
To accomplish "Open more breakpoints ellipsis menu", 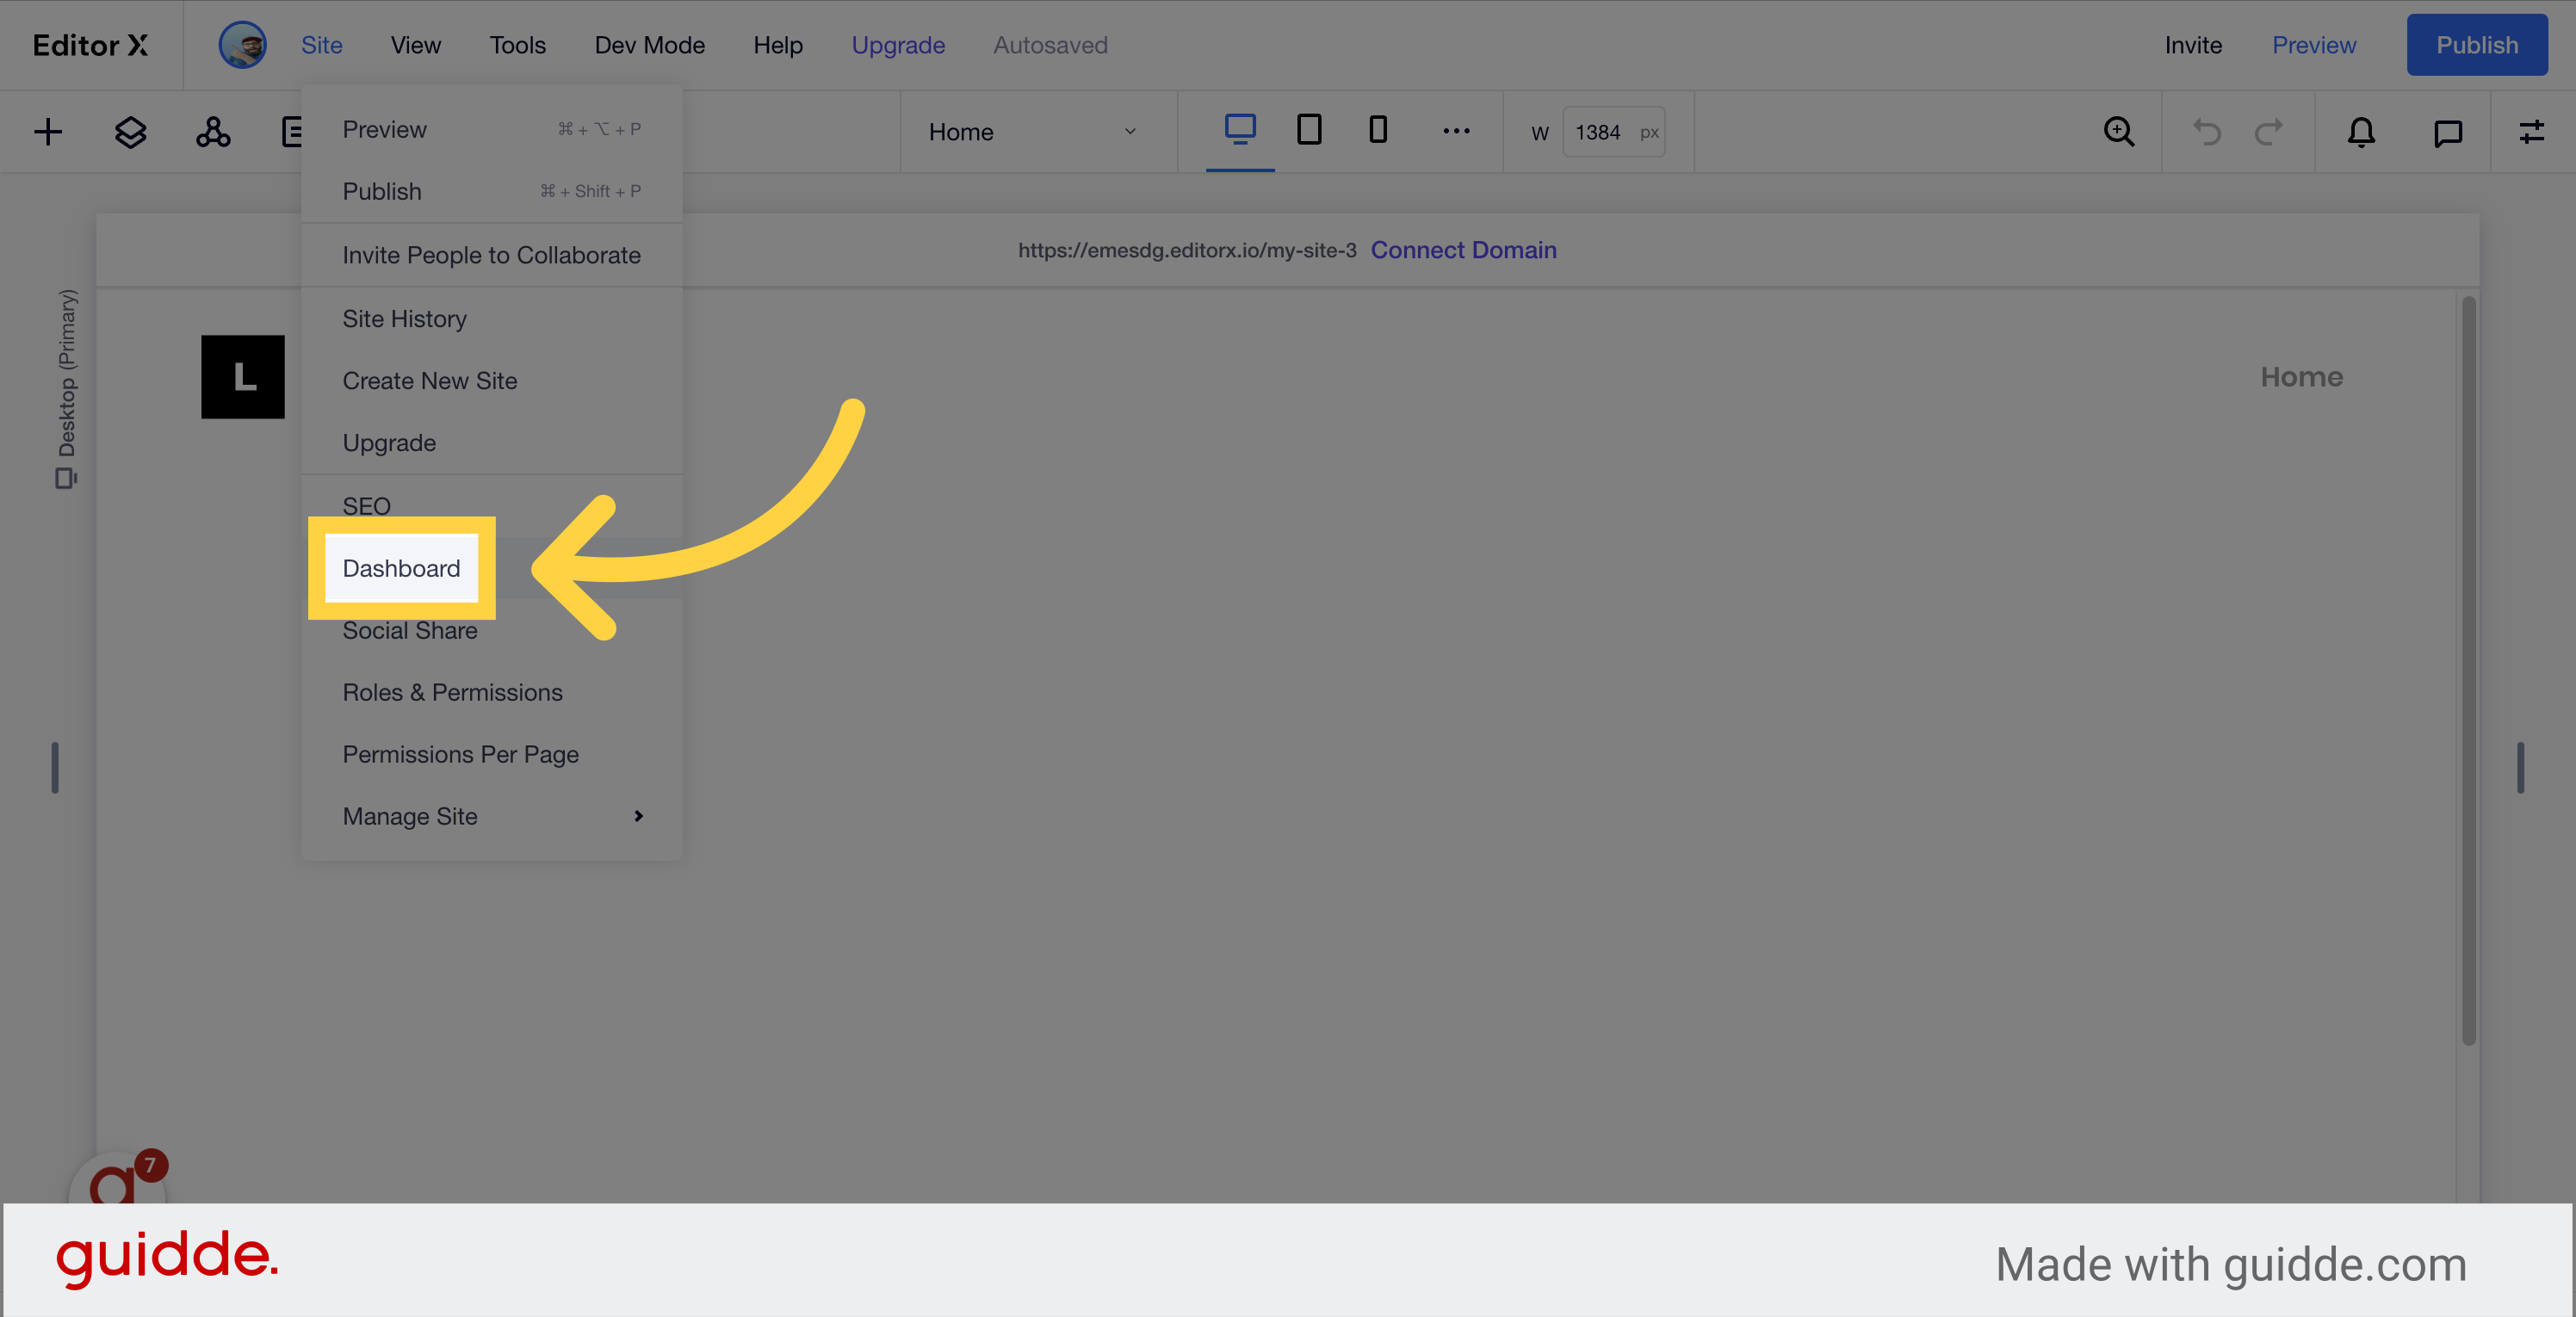I will [x=1456, y=131].
